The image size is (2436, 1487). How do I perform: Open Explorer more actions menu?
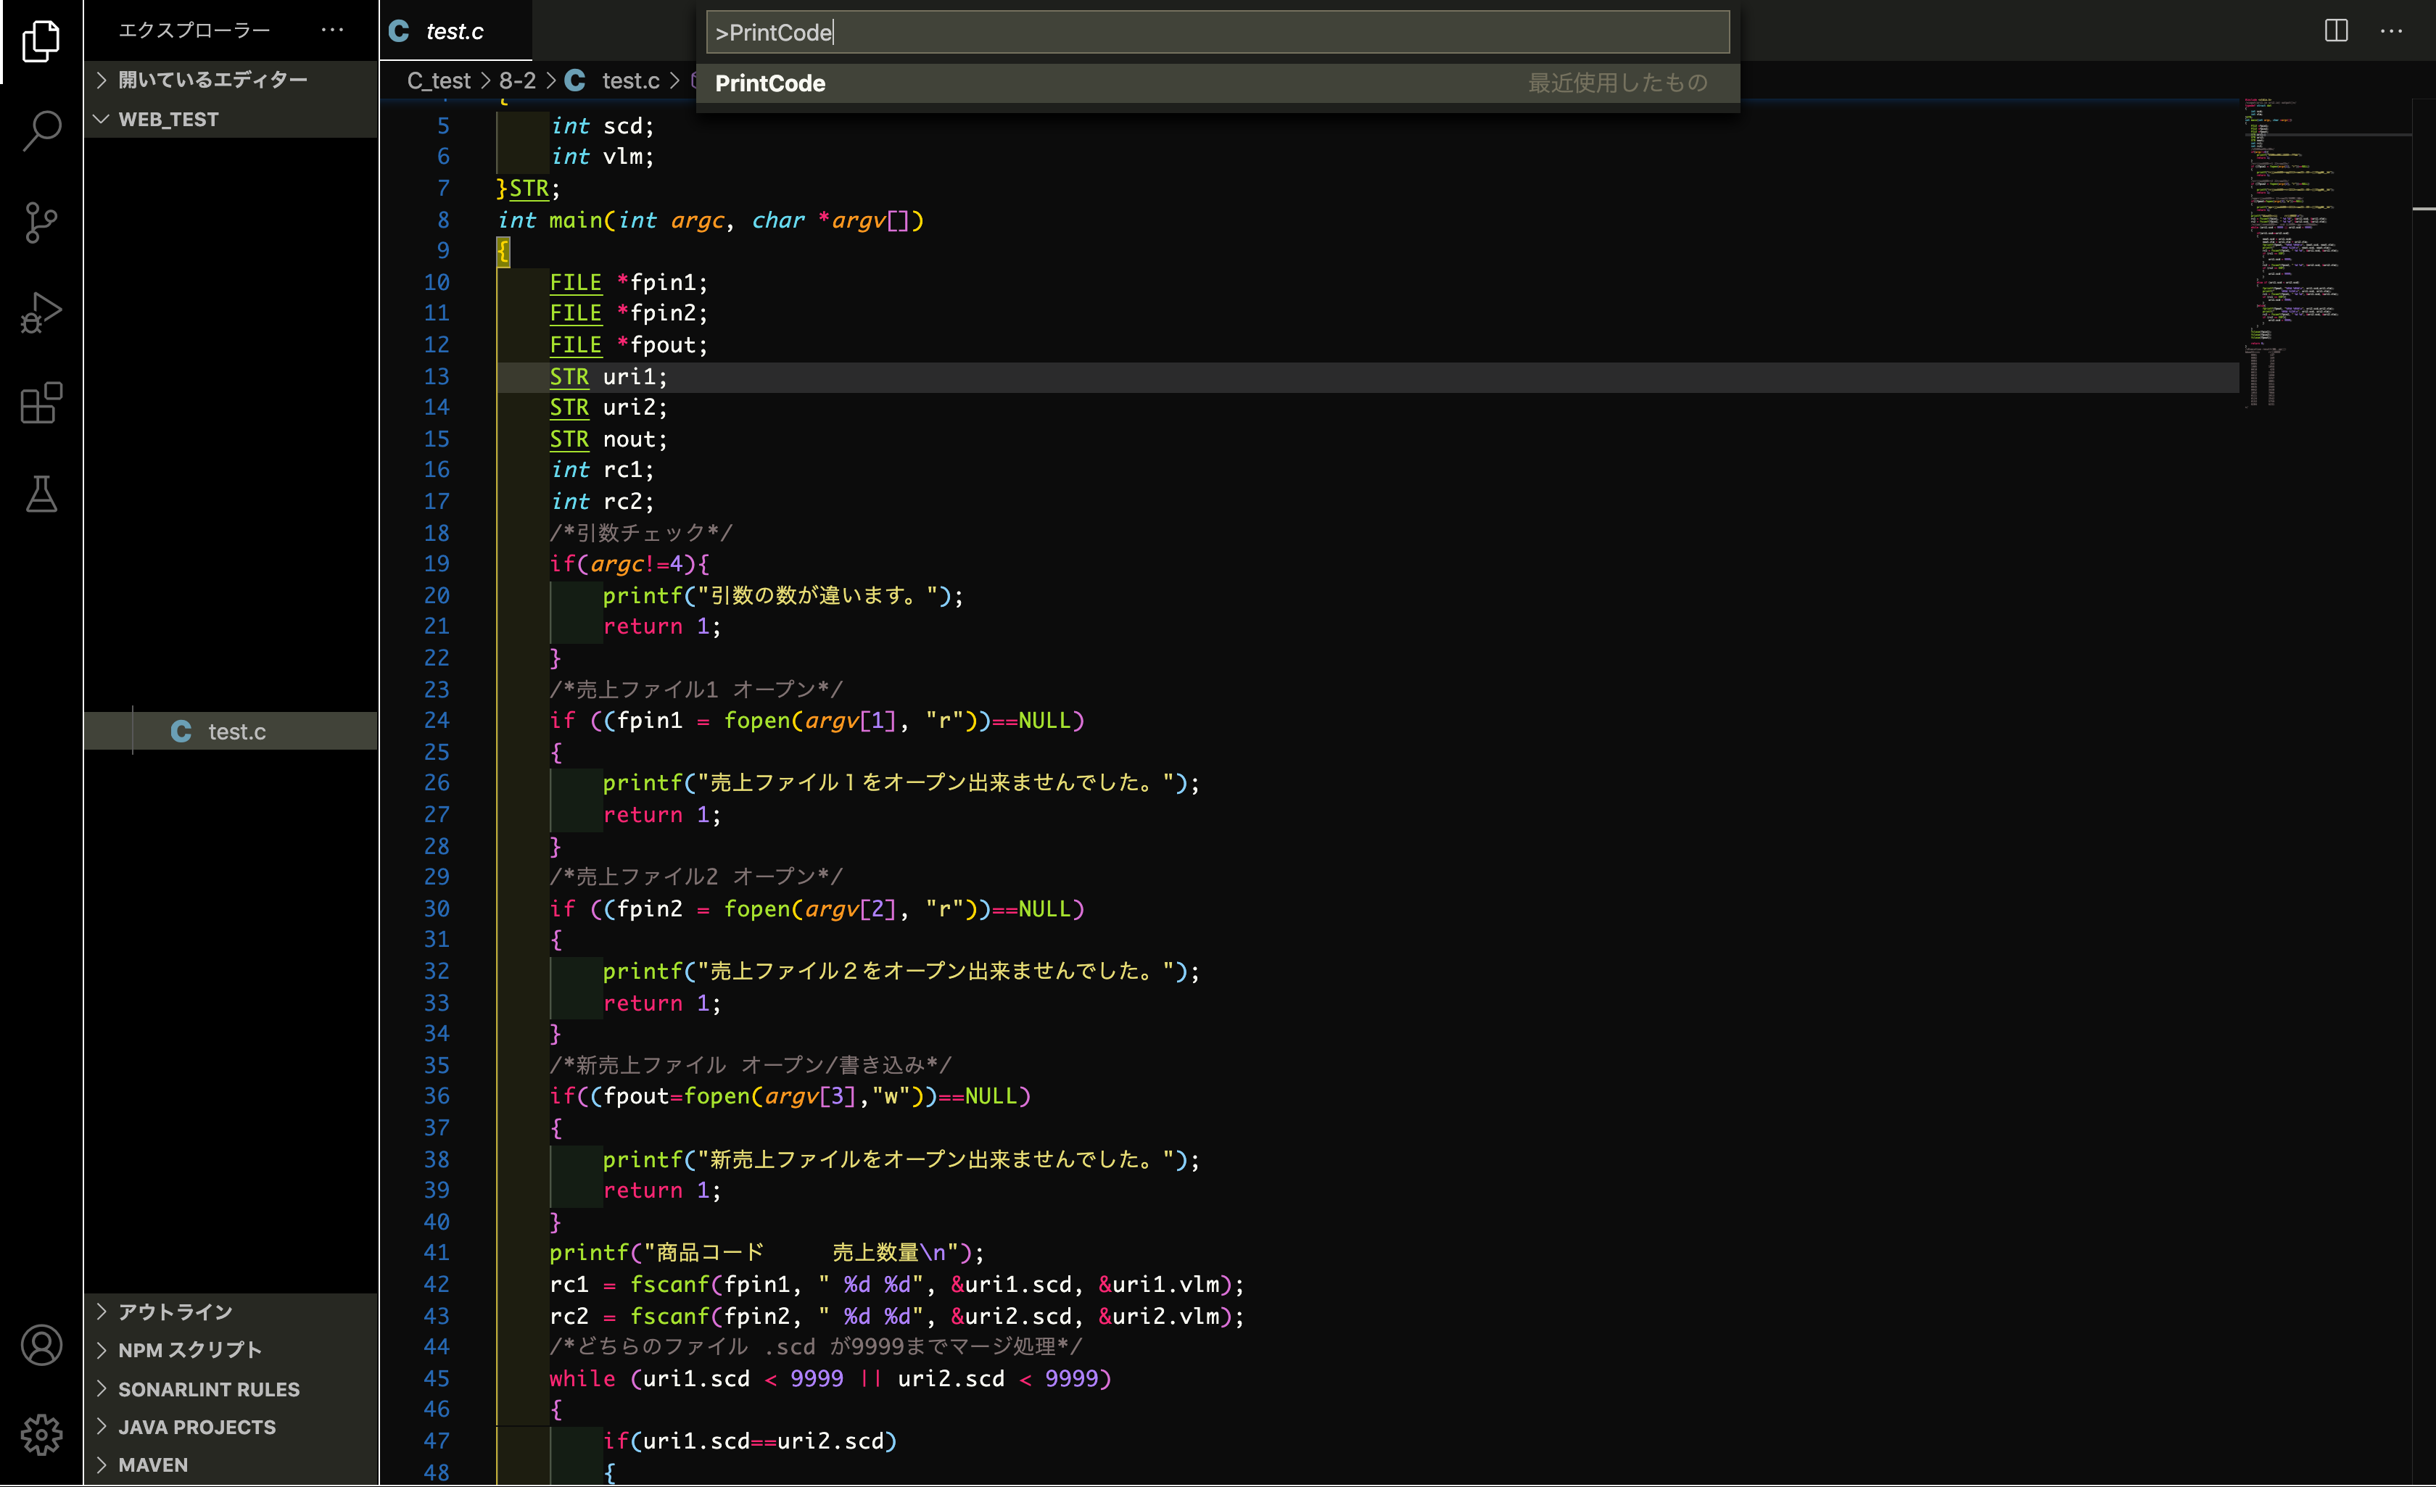(331, 30)
